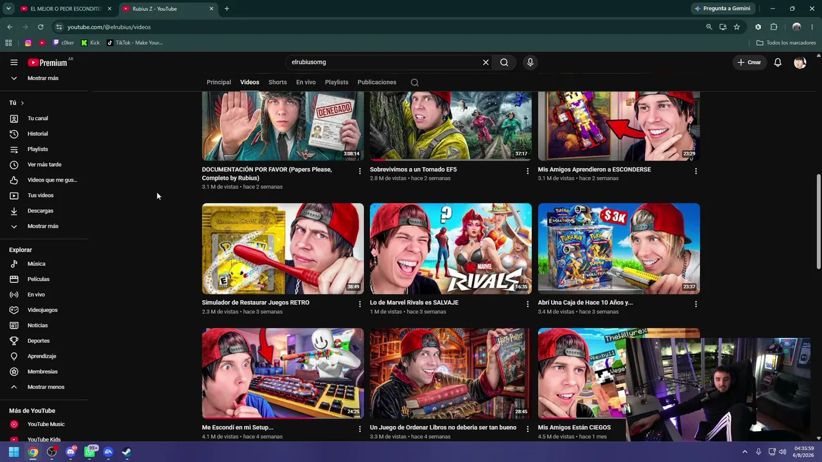Open options menu for Simulador de Restaurar Juegos RETRO
The width and height of the screenshot is (822, 462).
360,304
